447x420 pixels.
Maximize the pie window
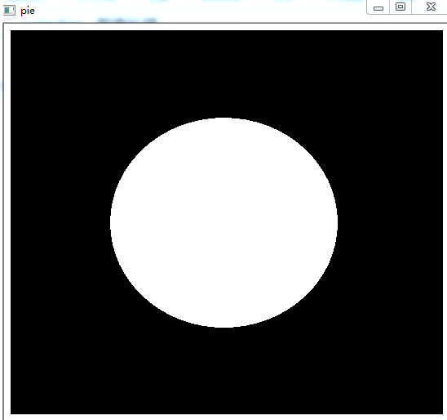pos(401,7)
